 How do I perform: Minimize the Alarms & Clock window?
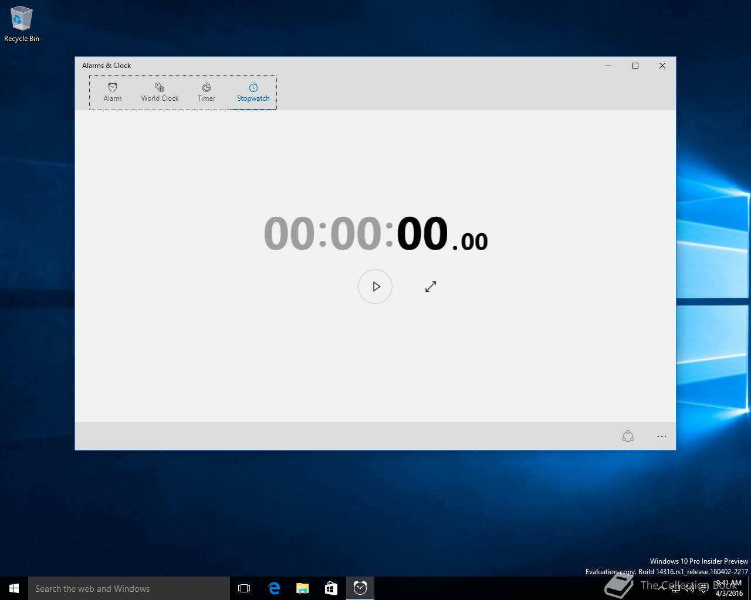click(608, 66)
